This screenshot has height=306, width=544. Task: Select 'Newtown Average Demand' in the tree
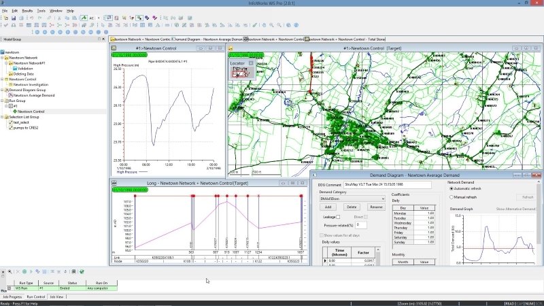(x=33, y=95)
